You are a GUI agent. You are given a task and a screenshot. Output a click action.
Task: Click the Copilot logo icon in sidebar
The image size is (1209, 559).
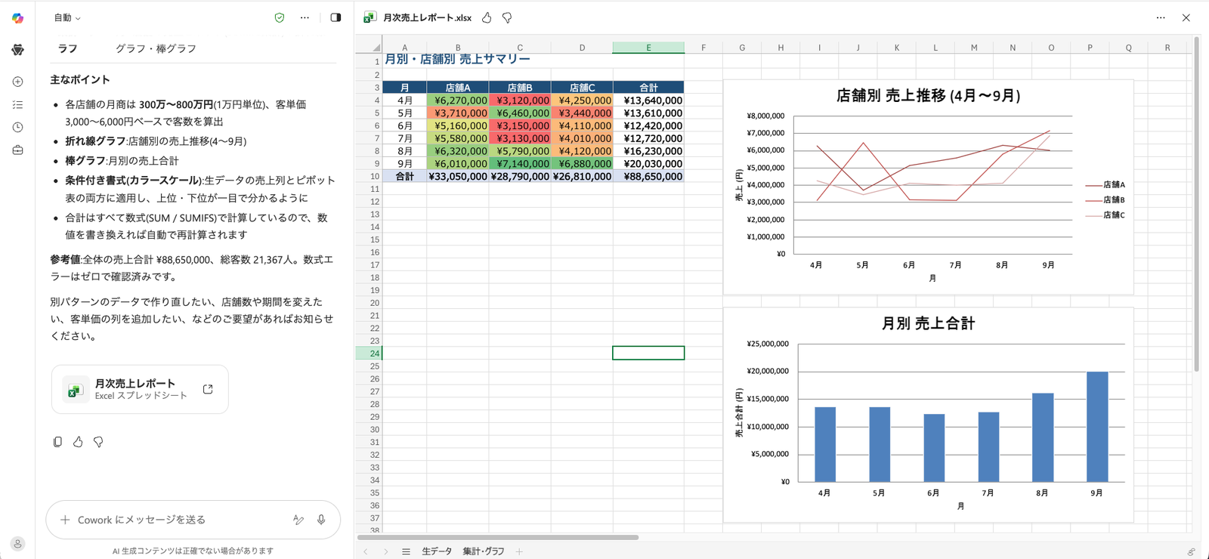click(x=17, y=18)
